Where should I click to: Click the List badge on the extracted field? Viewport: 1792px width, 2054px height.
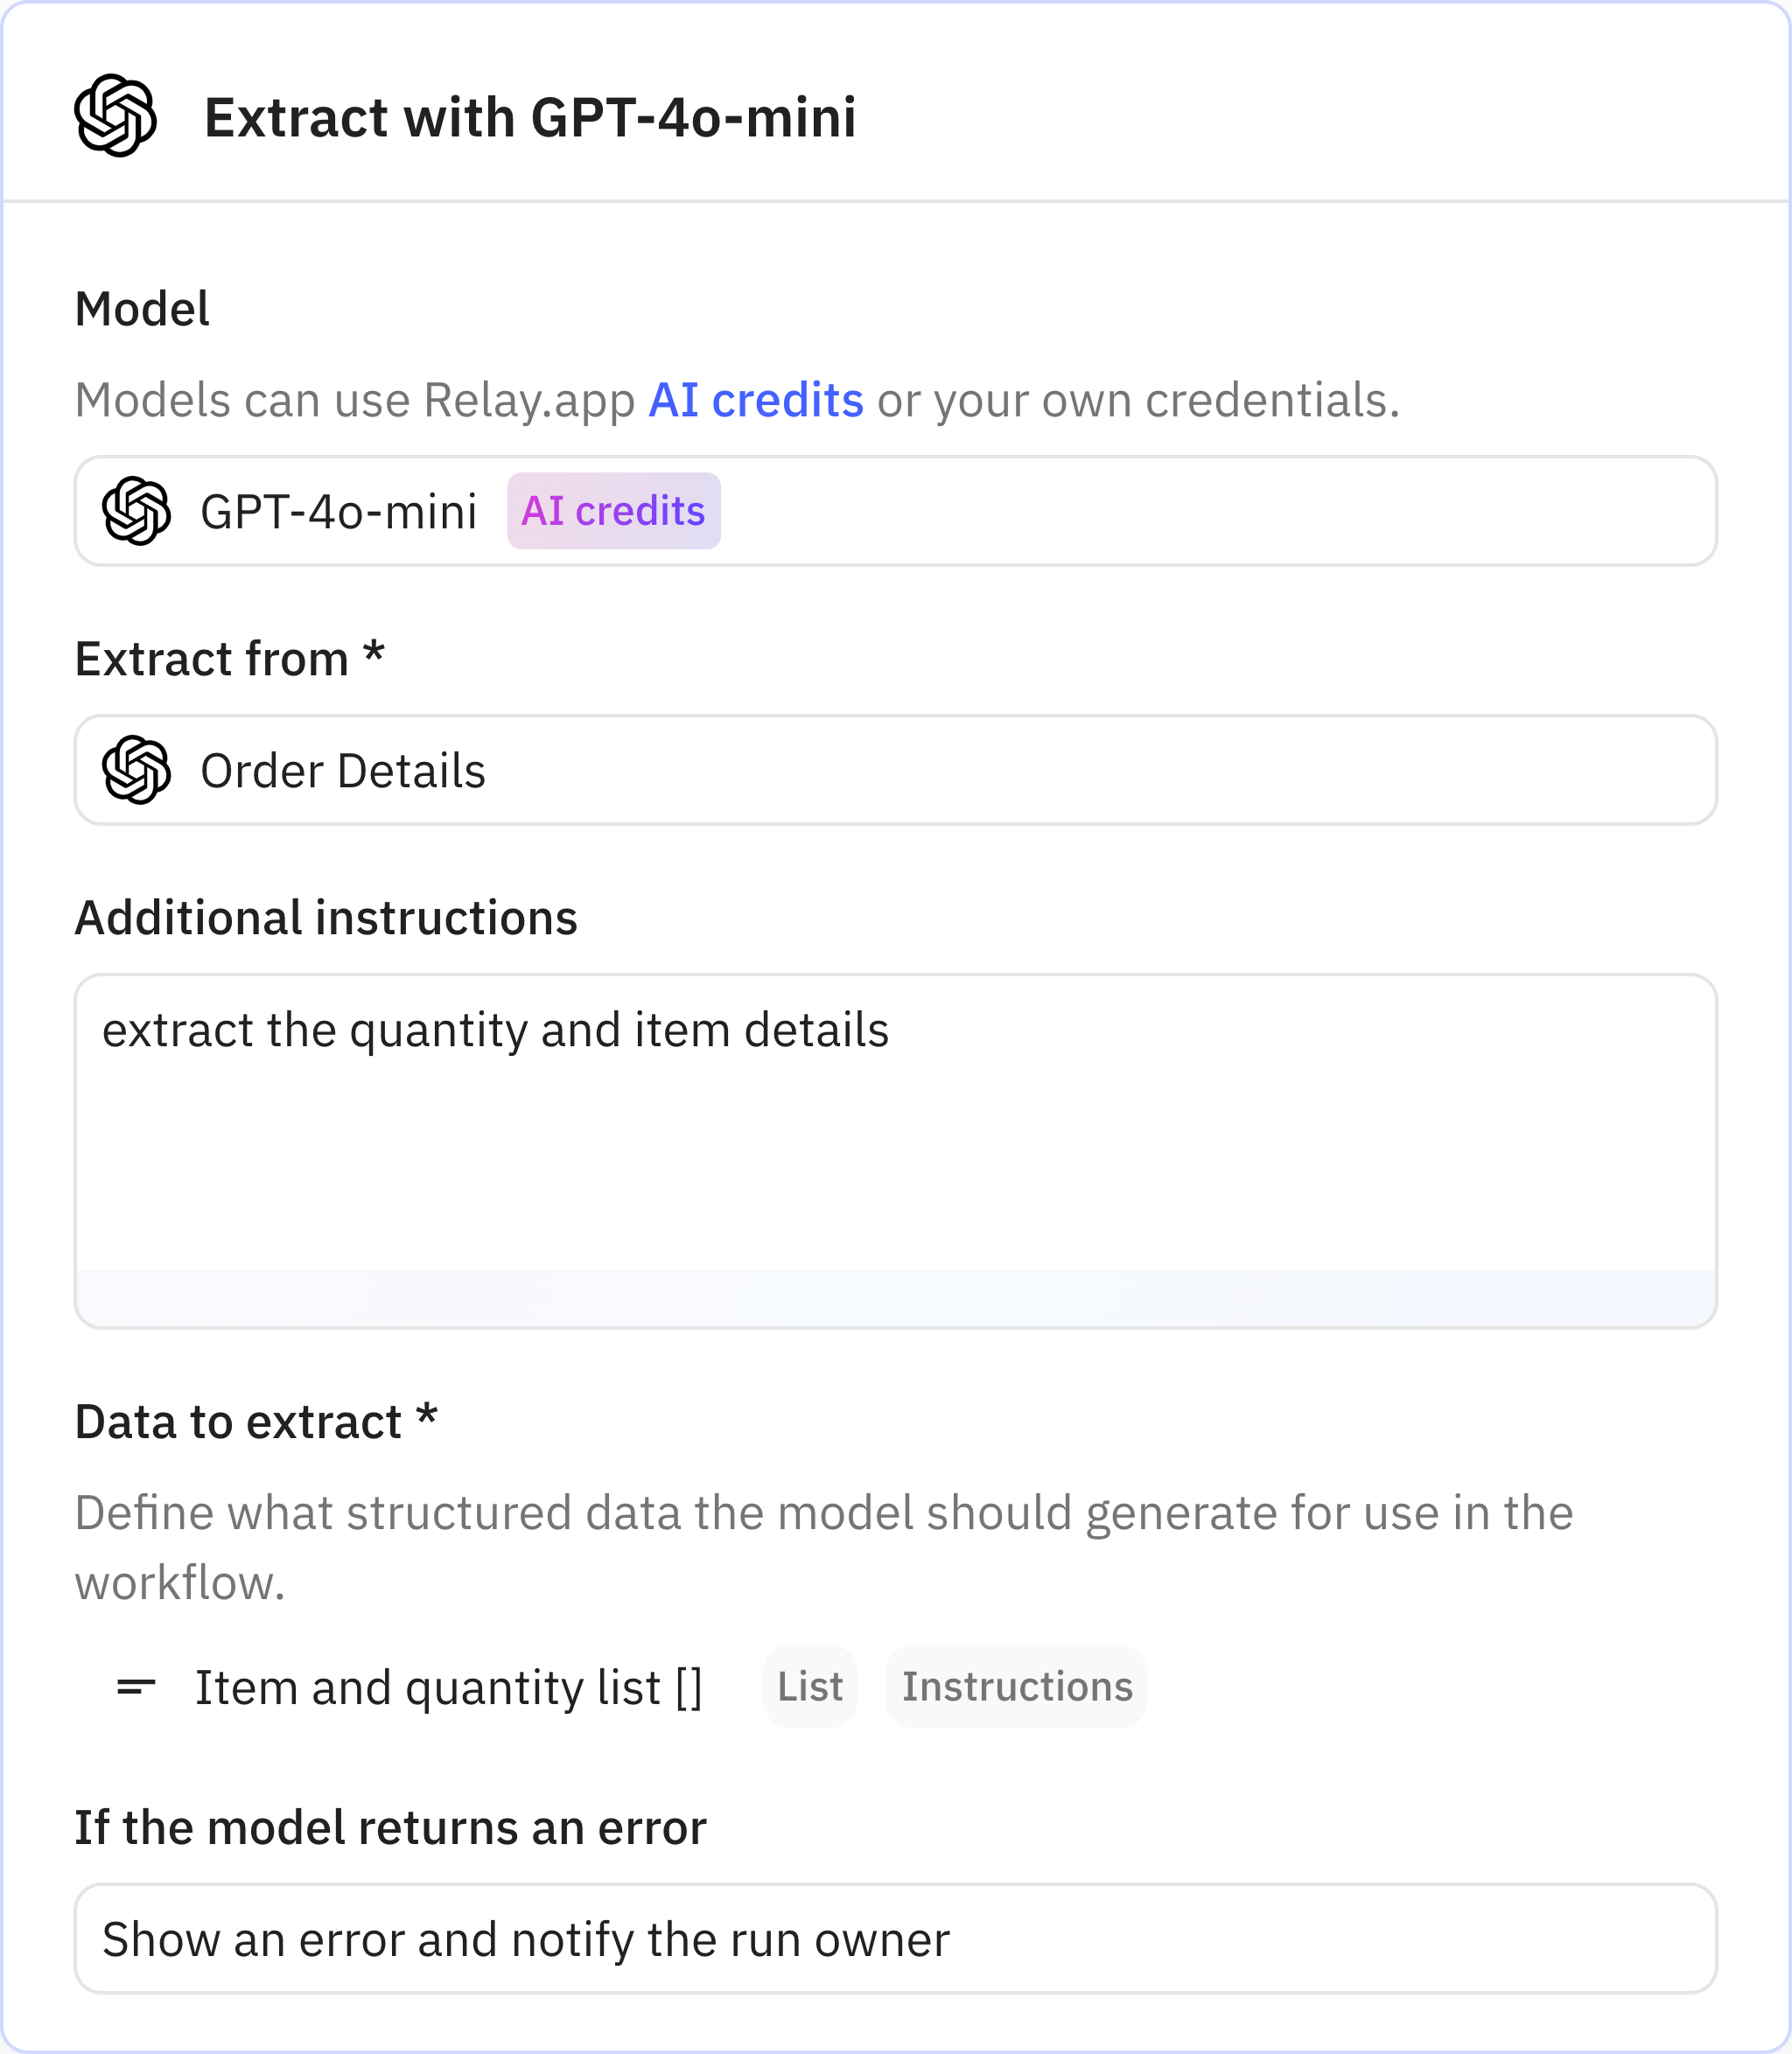click(809, 1687)
